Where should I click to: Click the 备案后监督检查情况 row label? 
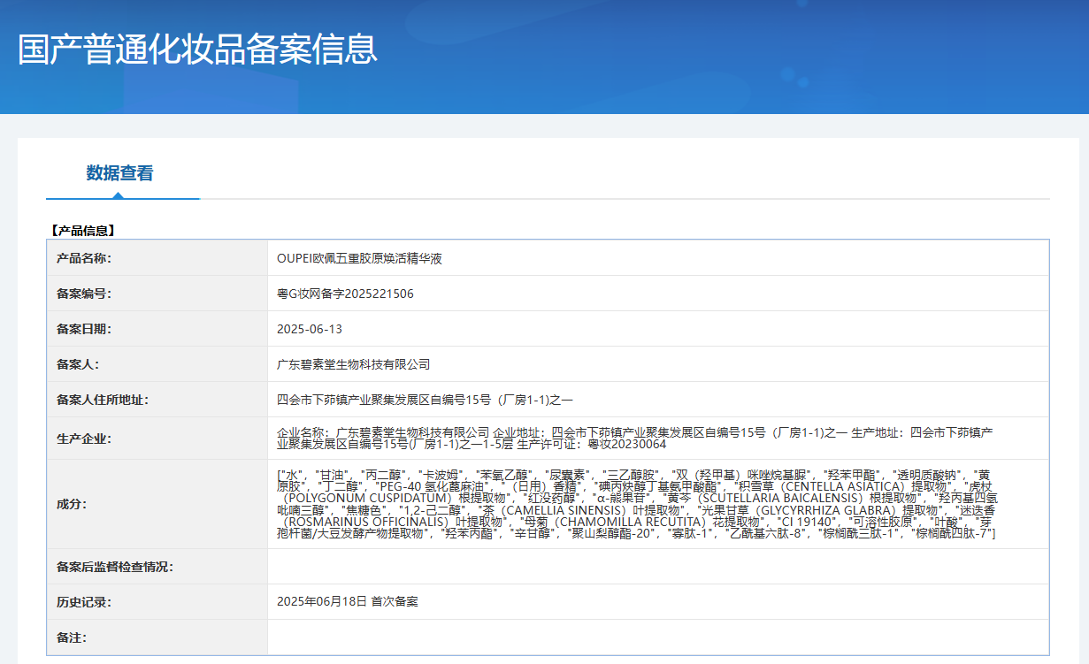(x=114, y=567)
